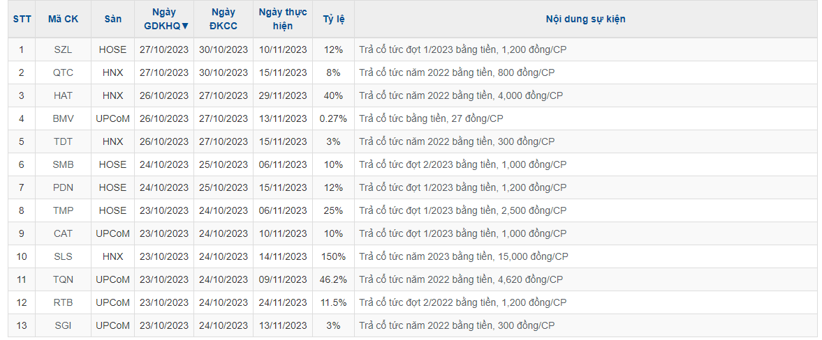The height and width of the screenshot is (340, 822).
Task: Open the PDN stock ticker
Action: coord(63,187)
